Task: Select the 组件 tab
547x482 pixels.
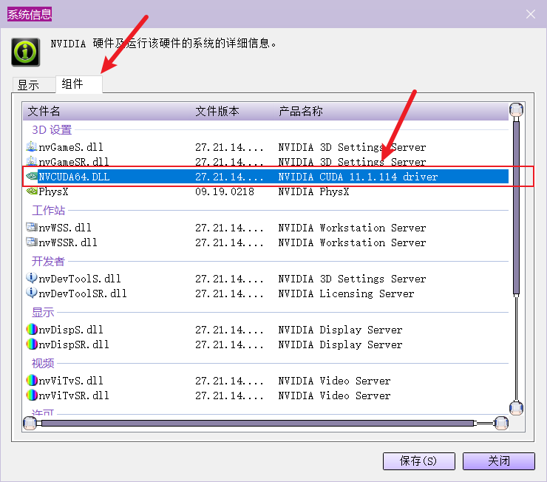Action: 79,84
